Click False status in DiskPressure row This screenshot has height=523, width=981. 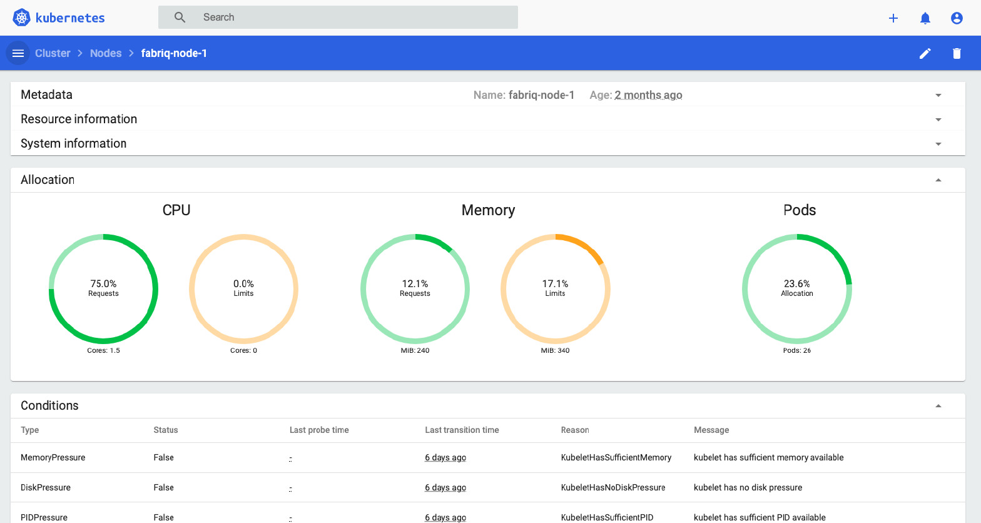click(164, 487)
